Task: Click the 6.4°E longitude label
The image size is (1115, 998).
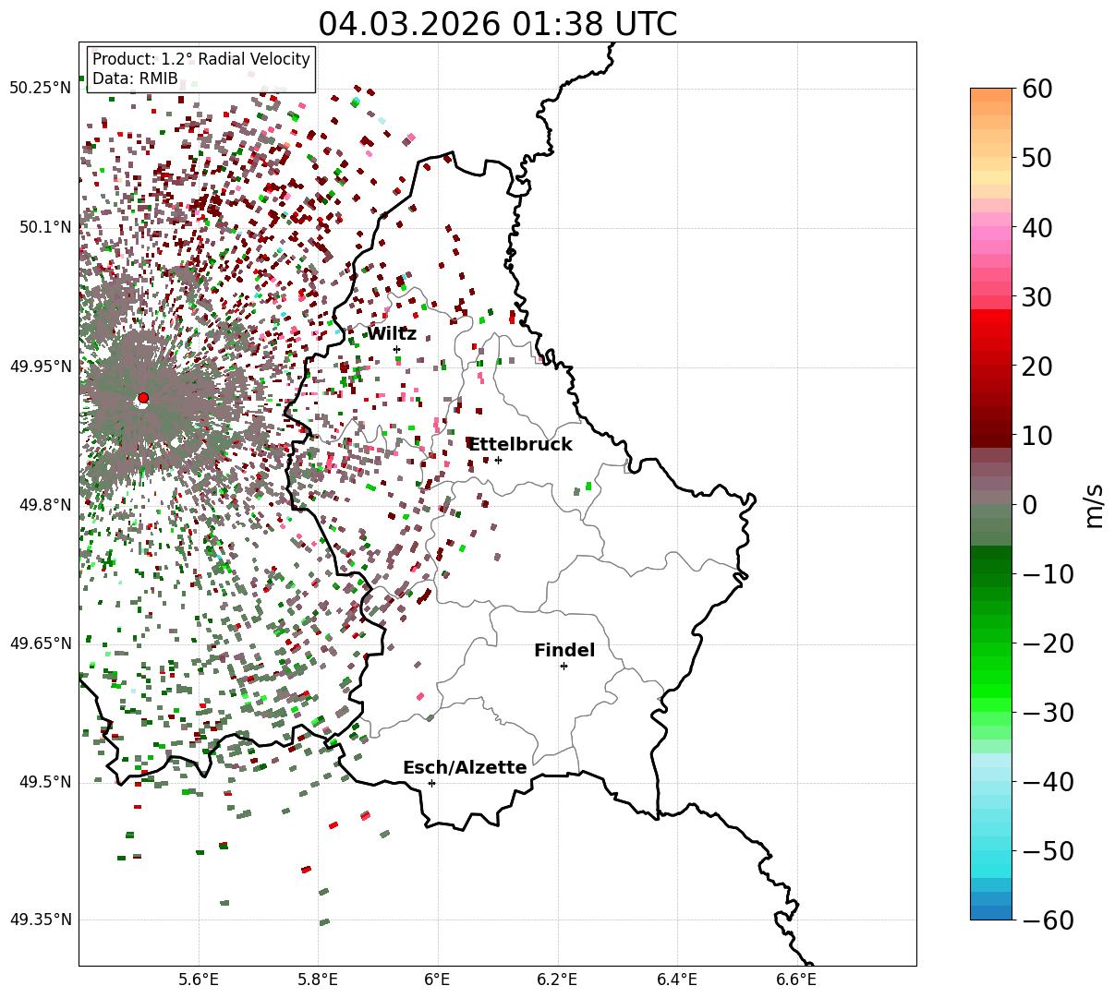Action: pyautogui.click(x=677, y=980)
